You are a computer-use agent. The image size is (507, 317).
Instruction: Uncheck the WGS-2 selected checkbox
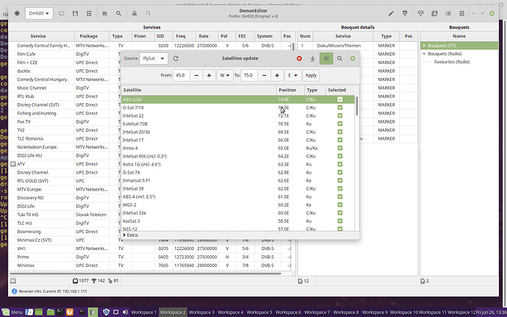(339, 204)
